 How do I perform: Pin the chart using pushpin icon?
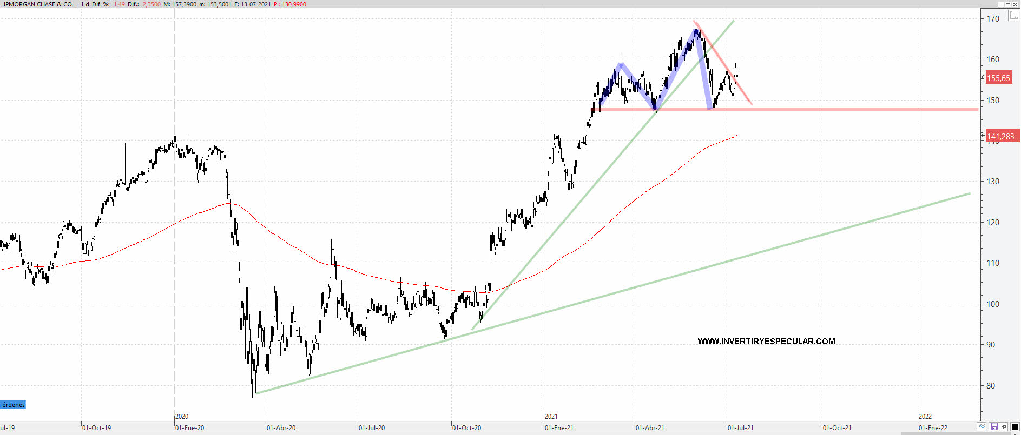(x=1004, y=427)
